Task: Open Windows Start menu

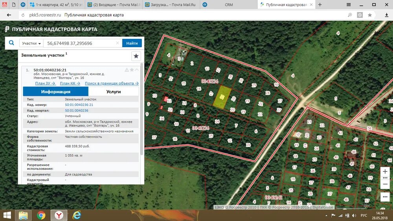Action: click(7, 215)
